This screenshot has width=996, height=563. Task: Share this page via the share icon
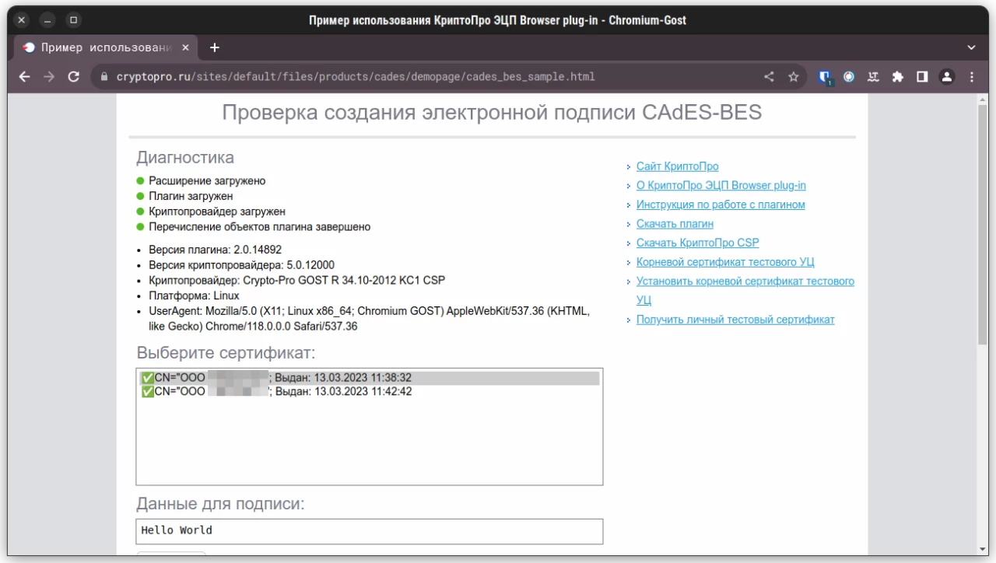pos(769,77)
